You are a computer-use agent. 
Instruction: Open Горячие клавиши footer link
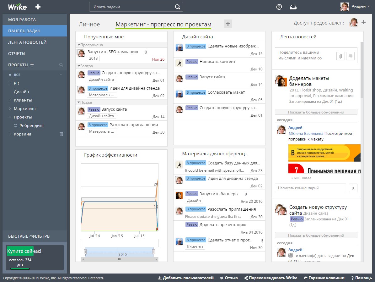coord(324,278)
